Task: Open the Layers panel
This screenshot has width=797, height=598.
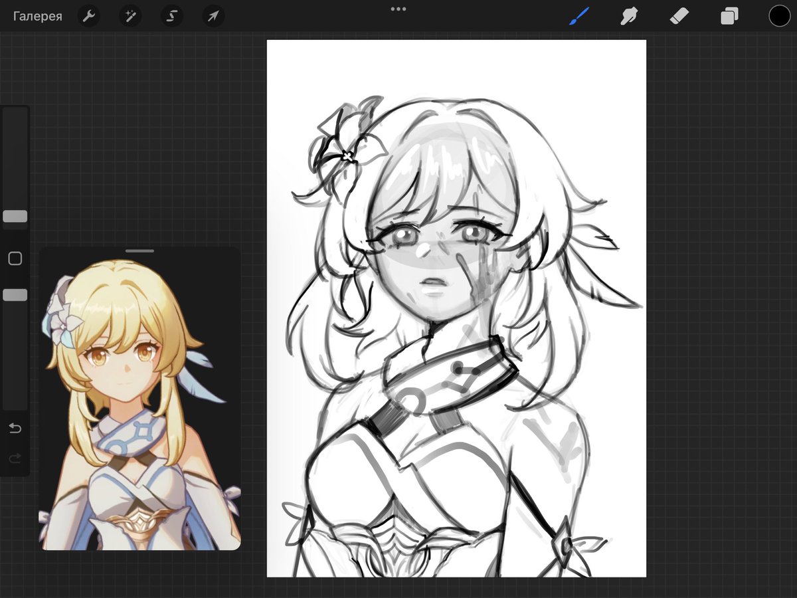Action: 729,16
